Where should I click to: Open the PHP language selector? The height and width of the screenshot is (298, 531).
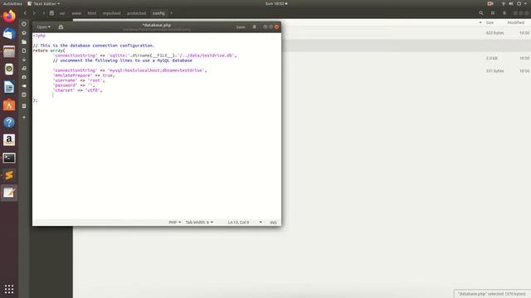tap(175, 223)
